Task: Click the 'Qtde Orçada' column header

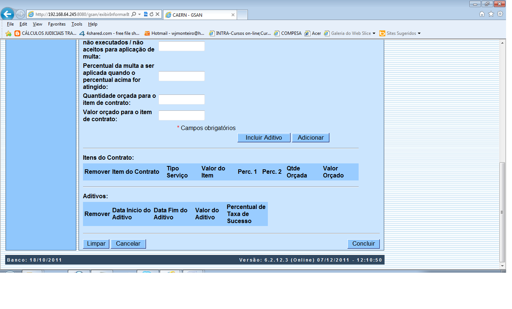Action: (x=297, y=172)
